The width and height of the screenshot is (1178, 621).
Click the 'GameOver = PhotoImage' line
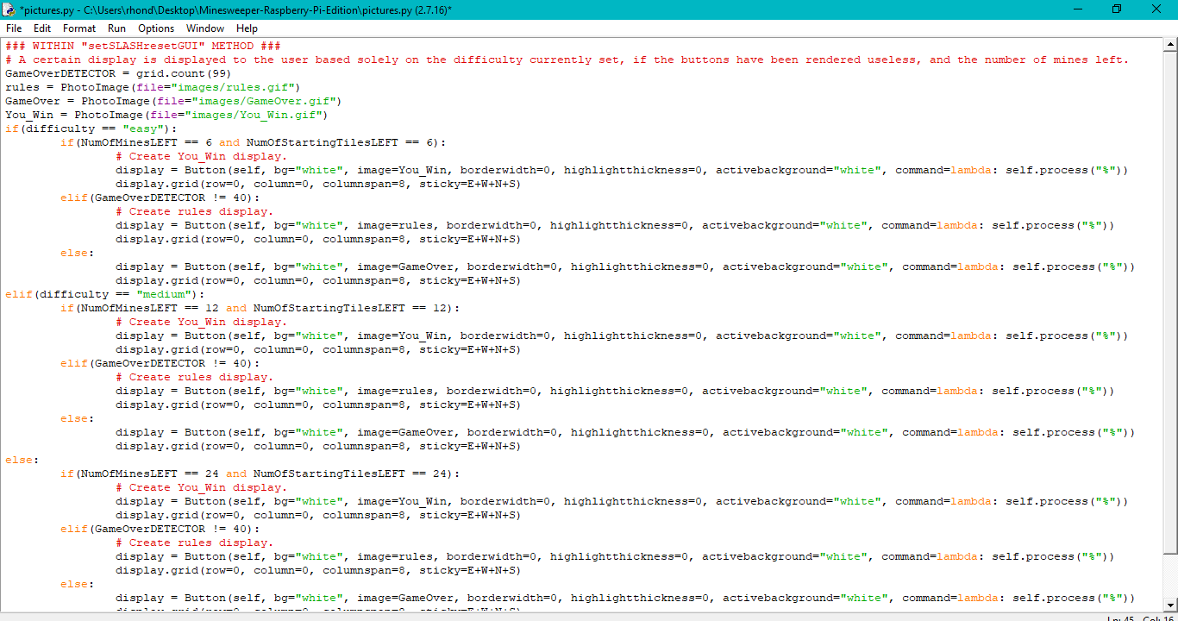[173, 101]
